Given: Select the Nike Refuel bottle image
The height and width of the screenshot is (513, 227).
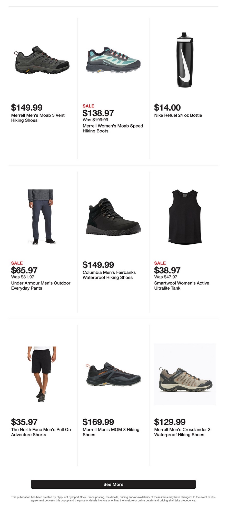Looking at the screenshot, I should (x=185, y=60).
